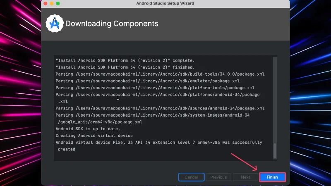This screenshot has height=186, width=331.
Task: Click the "Creating Android virtual device" line
Action: [x=94, y=136]
